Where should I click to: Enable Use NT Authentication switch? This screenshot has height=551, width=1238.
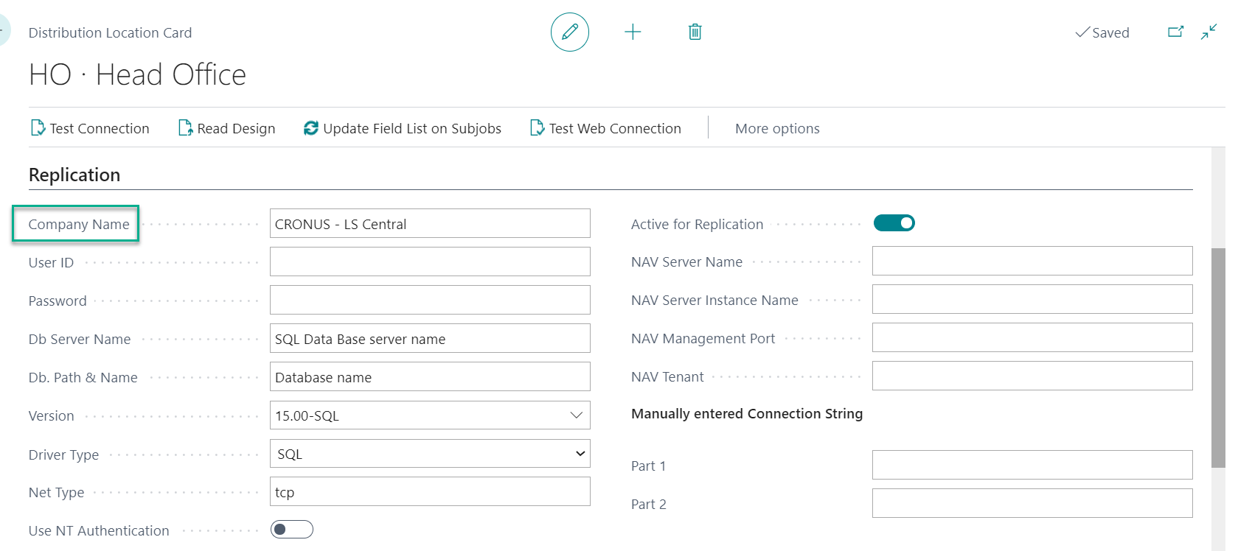(x=292, y=530)
